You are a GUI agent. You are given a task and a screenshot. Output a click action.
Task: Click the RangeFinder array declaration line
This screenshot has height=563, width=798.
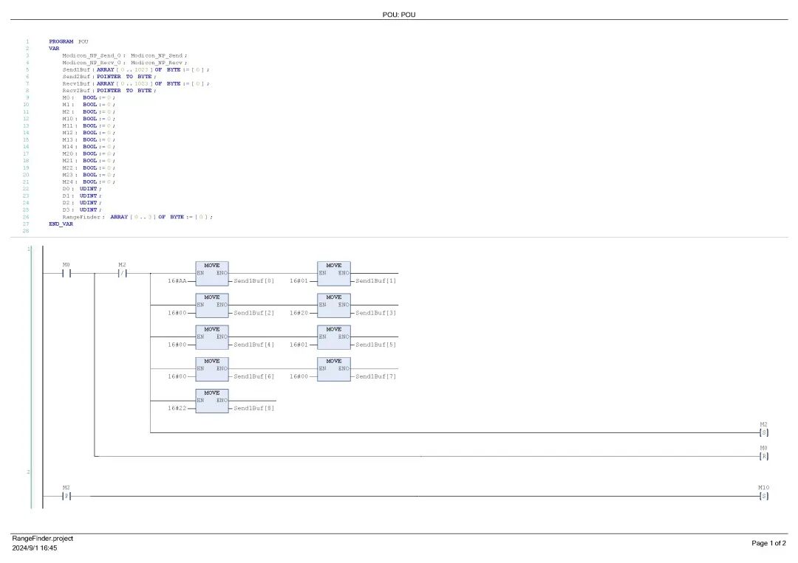pyautogui.click(x=137, y=217)
